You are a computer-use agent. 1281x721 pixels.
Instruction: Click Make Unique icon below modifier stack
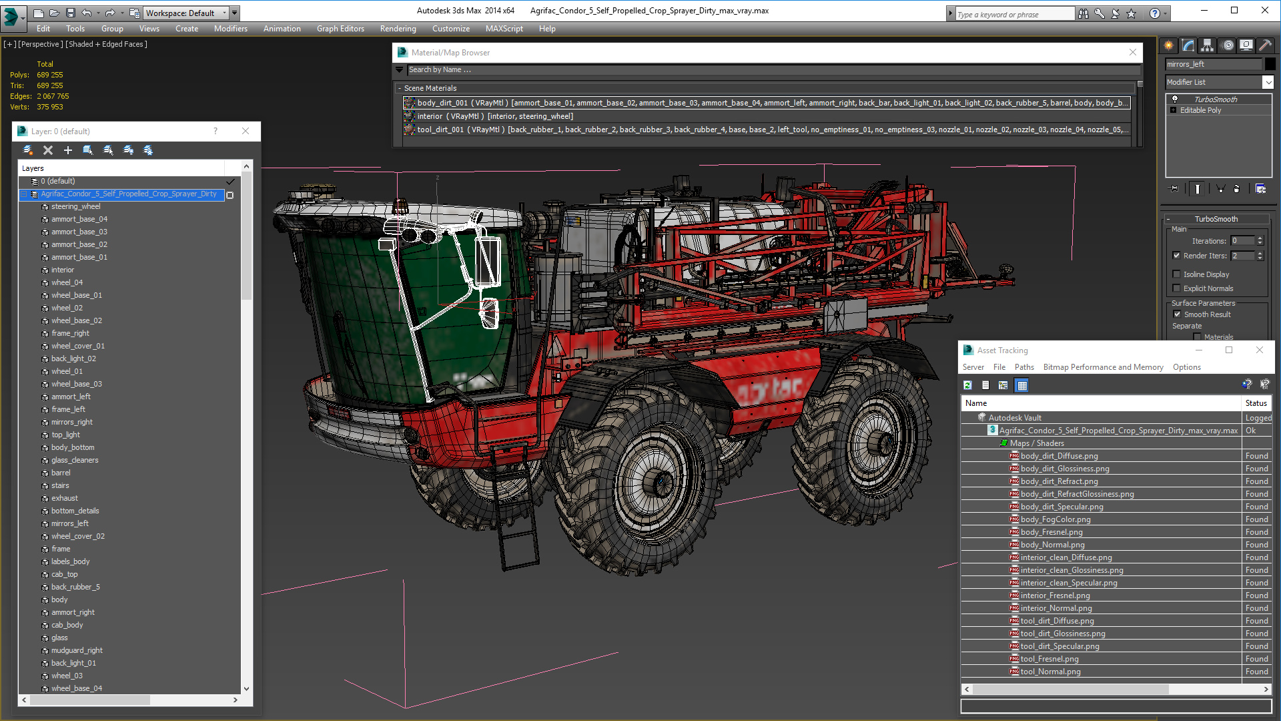(x=1220, y=189)
